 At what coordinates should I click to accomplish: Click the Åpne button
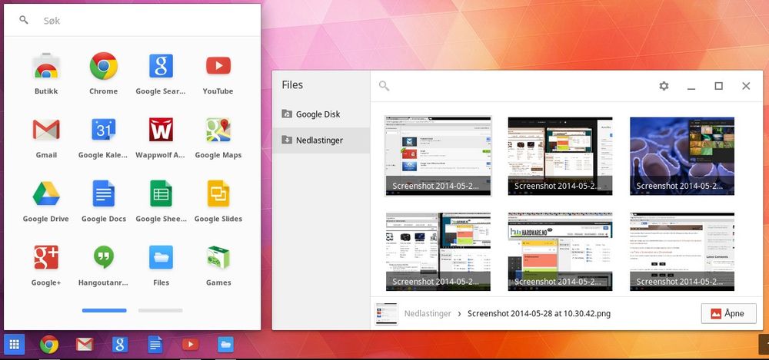point(729,313)
